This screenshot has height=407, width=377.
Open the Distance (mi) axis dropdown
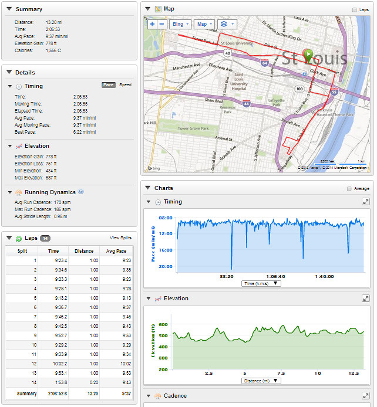pyautogui.click(x=261, y=381)
